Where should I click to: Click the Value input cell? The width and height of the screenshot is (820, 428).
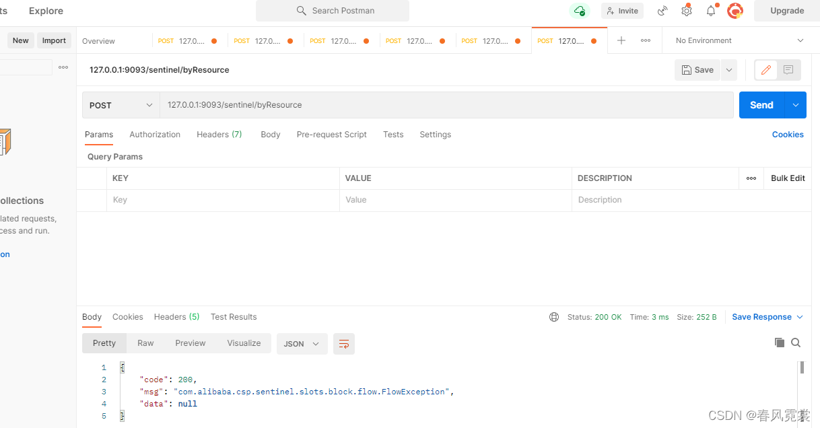tap(456, 200)
